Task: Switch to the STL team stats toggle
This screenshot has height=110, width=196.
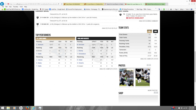Action: 149,31
